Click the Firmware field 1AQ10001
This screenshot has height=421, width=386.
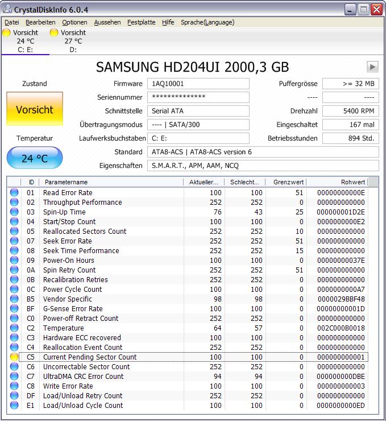click(198, 84)
